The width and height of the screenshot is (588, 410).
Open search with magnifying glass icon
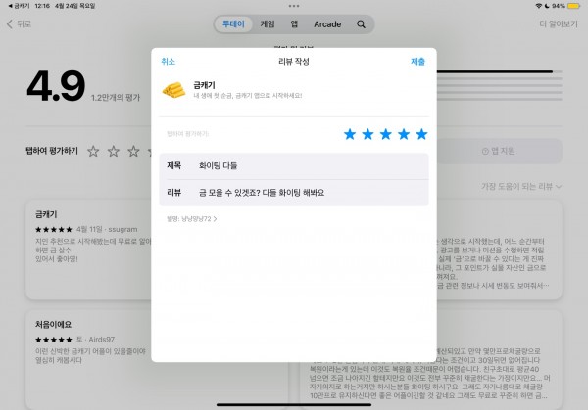click(361, 24)
